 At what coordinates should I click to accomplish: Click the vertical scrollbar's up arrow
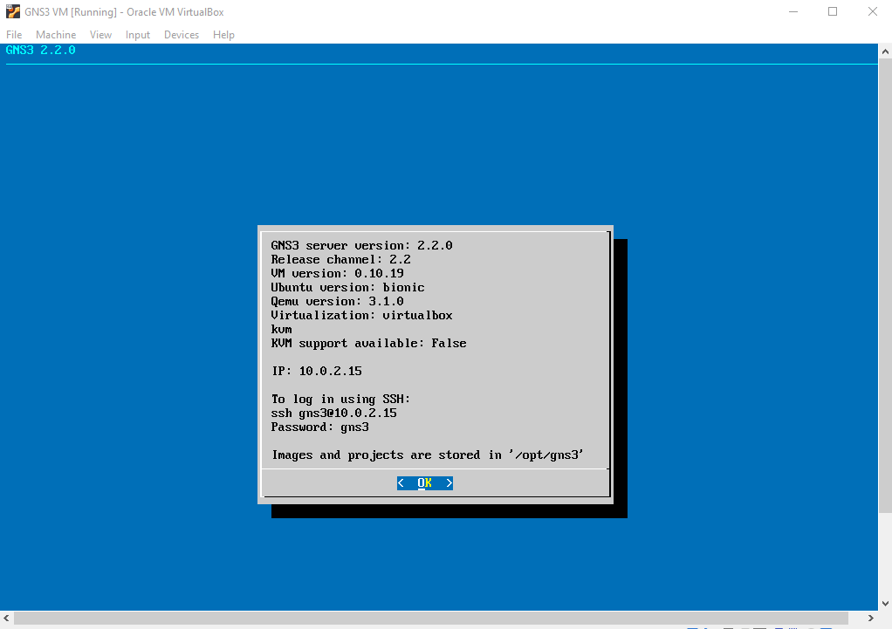tap(884, 50)
